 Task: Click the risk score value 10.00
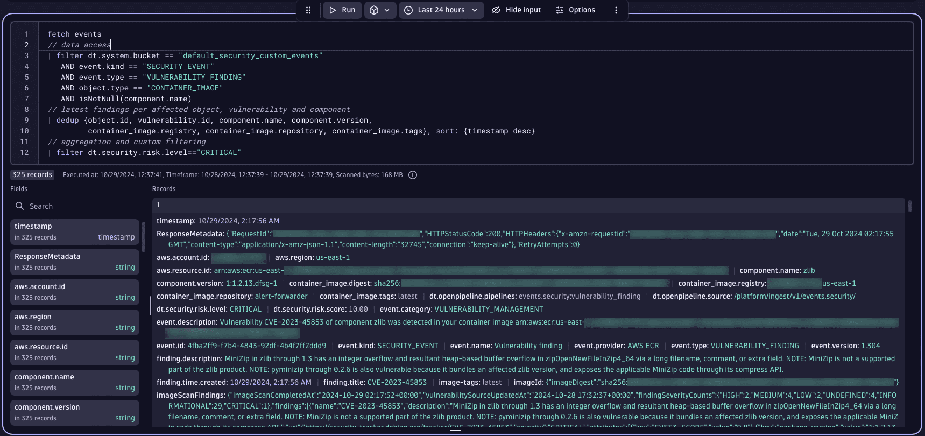358,310
